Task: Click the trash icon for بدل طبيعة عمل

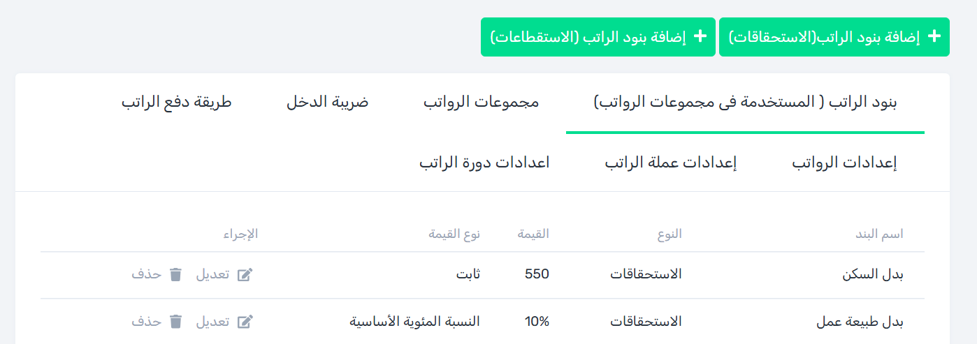Action: pyautogui.click(x=176, y=322)
